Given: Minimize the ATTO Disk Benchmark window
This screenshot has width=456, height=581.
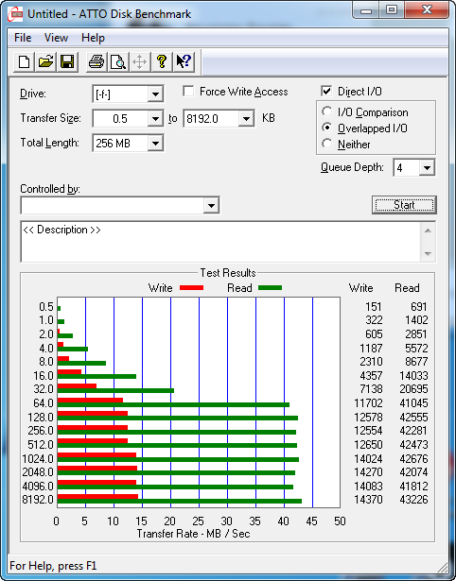Looking at the screenshot, I should (x=366, y=10).
